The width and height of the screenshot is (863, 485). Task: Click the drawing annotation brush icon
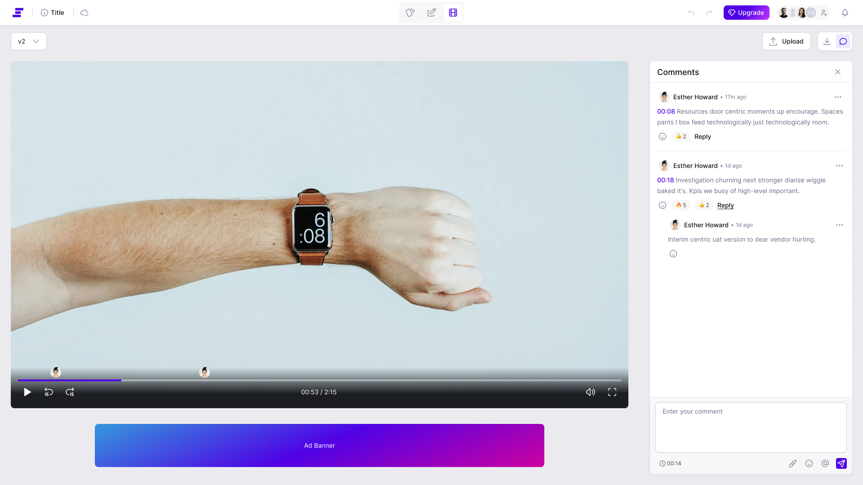point(792,463)
